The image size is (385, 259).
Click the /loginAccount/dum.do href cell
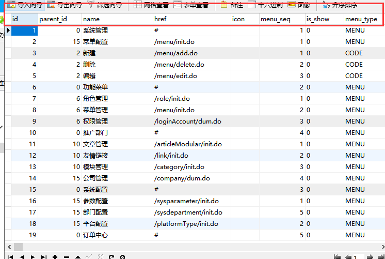[192, 121]
